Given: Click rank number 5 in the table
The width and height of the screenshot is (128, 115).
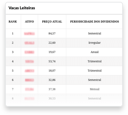Looking at the screenshot, I should 13,71.
